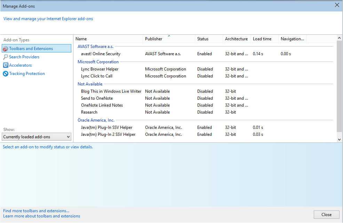Click the Accelerators icon in sidebar
343x223 pixels.
pyautogui.click(x=6, y=65)
